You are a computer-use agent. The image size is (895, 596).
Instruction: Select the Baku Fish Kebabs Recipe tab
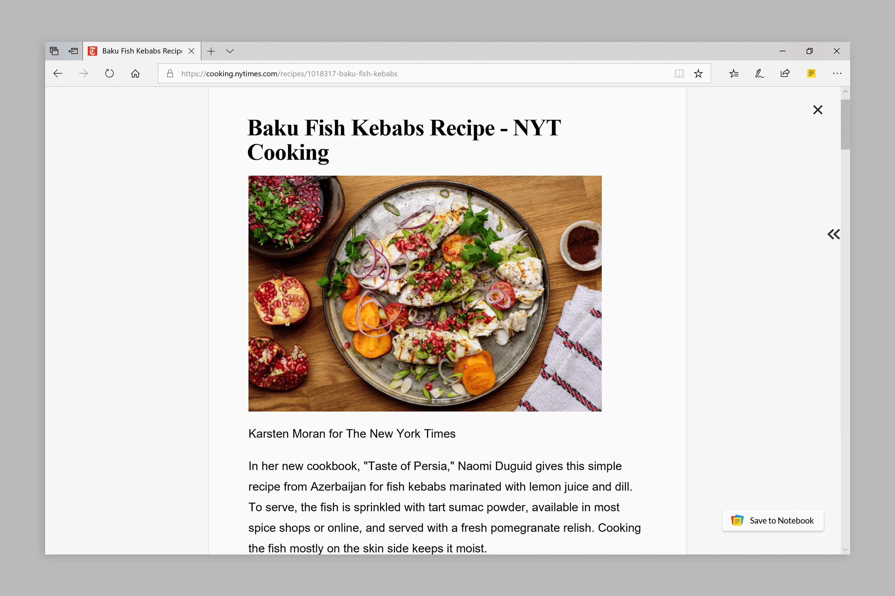point(142,51)
